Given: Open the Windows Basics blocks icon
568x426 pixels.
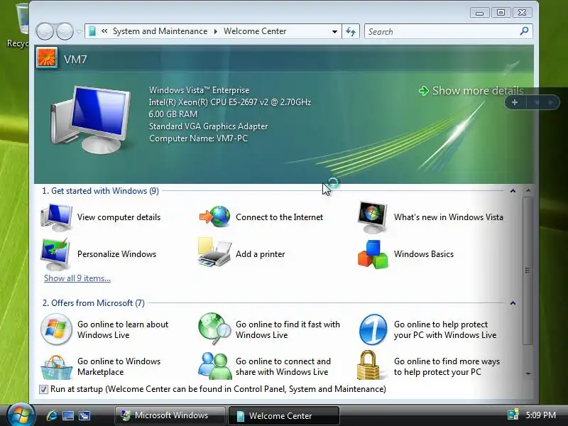Looking at the screenshot, I should (373, 254).
